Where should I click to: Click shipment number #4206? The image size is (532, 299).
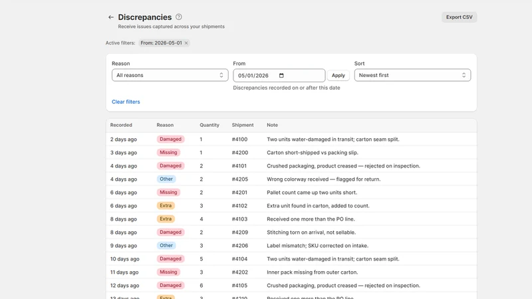click(x=240, y=245)
